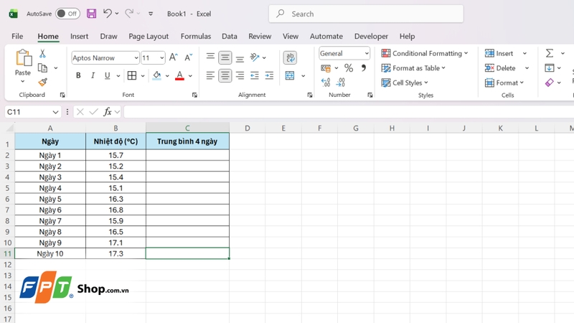Click the Insert Function fx icon
Viewport: 574px width, 323px height.
click(x=108, y=112)
